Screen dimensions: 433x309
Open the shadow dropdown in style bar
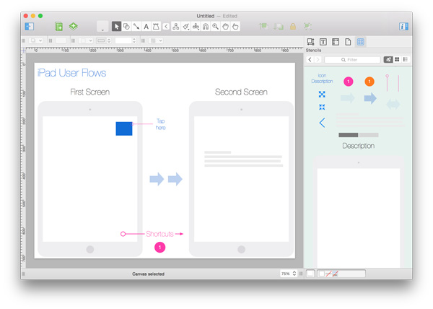pos(156,40)
